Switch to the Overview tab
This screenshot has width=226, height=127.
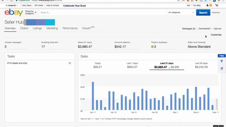click(x=10, y=28)
